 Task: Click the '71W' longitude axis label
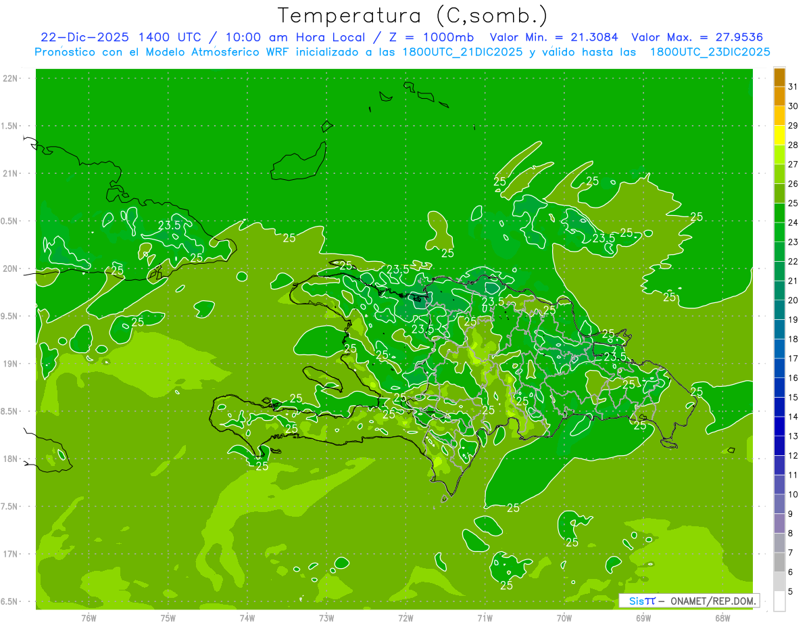485,618
